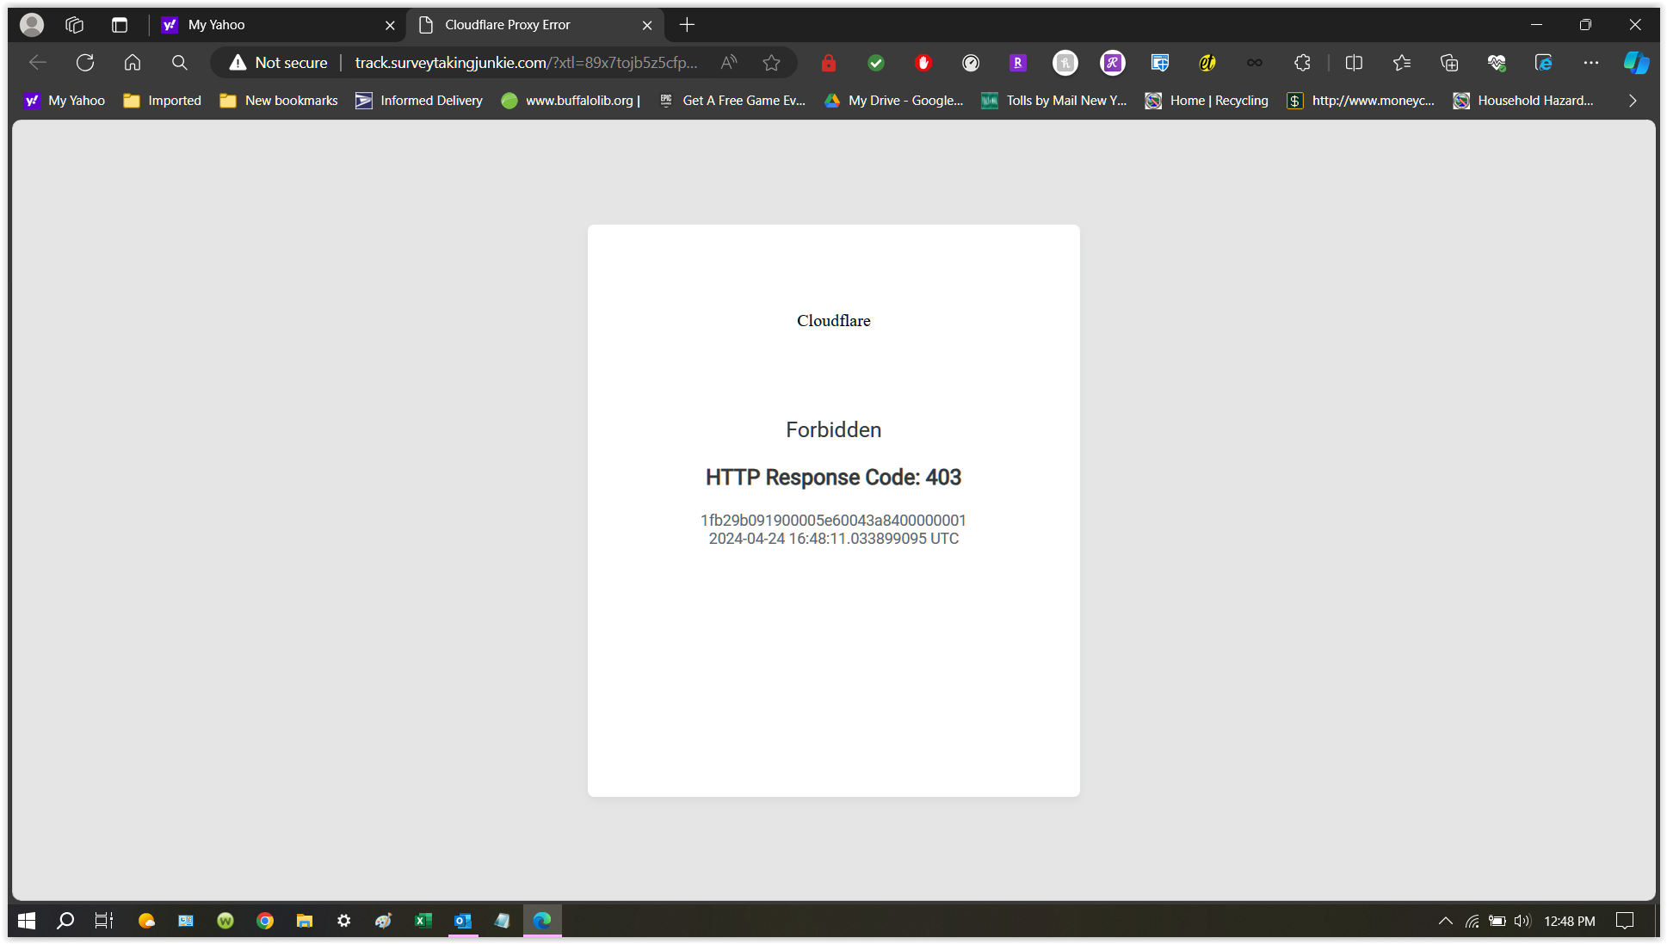Open the Household Hazard... bookmark
Viewport: 1667px width, 944px height.
1523,101
